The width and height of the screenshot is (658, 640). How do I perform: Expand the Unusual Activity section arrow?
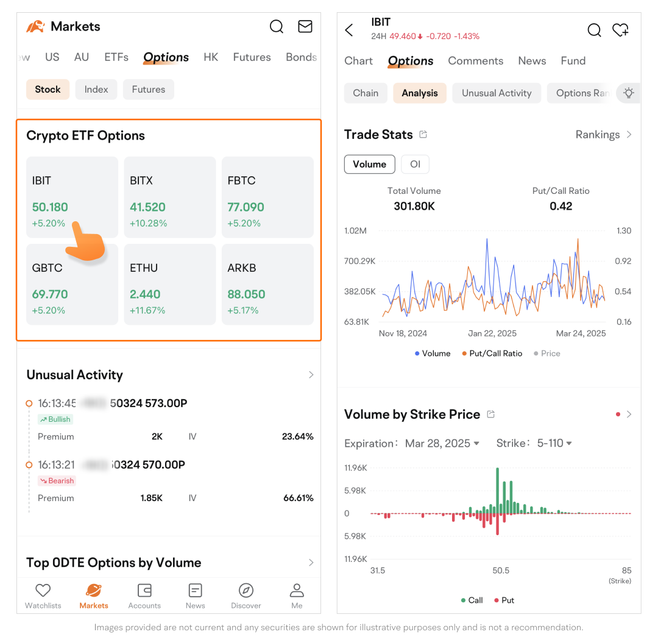[x=311, y=375]
